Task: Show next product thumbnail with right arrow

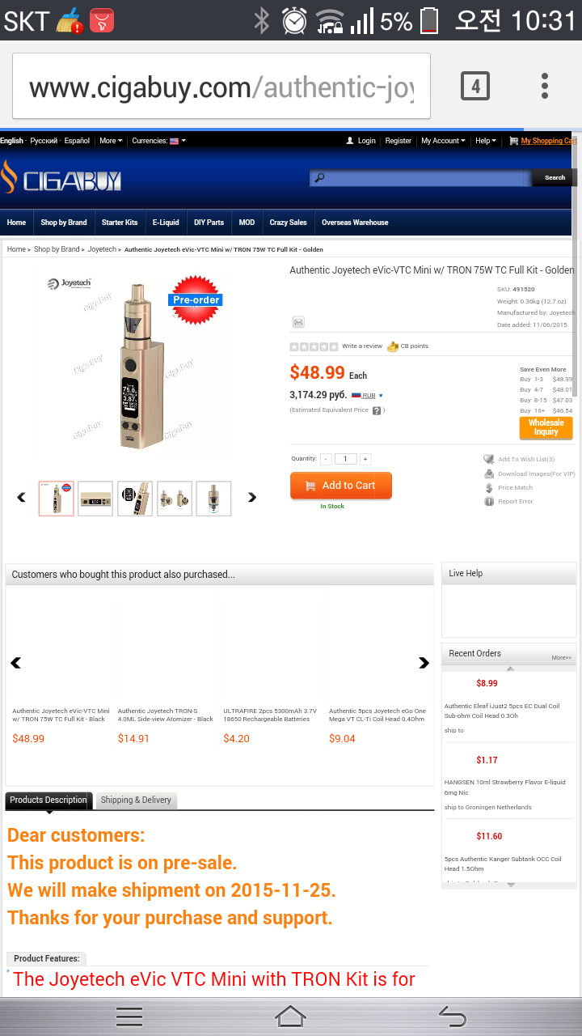Action: click(x=251, y=498)
